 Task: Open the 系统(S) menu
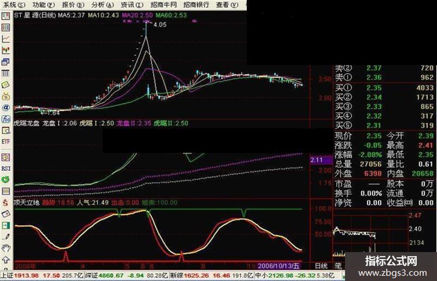click(14, 5)
